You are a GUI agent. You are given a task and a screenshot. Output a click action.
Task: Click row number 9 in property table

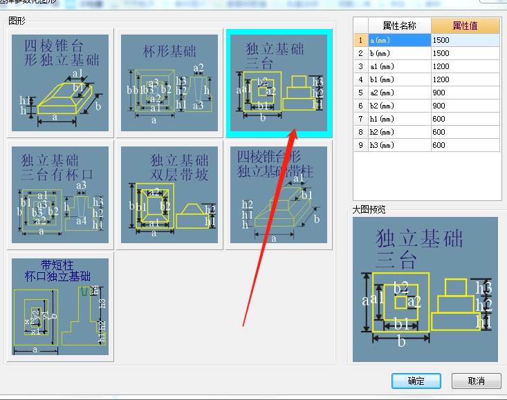pos(361,145)
